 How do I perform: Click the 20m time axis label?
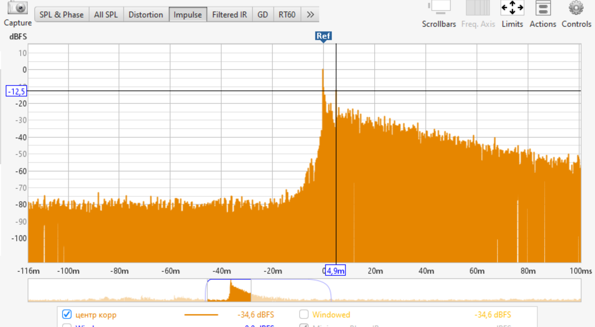tap(375, 271)
